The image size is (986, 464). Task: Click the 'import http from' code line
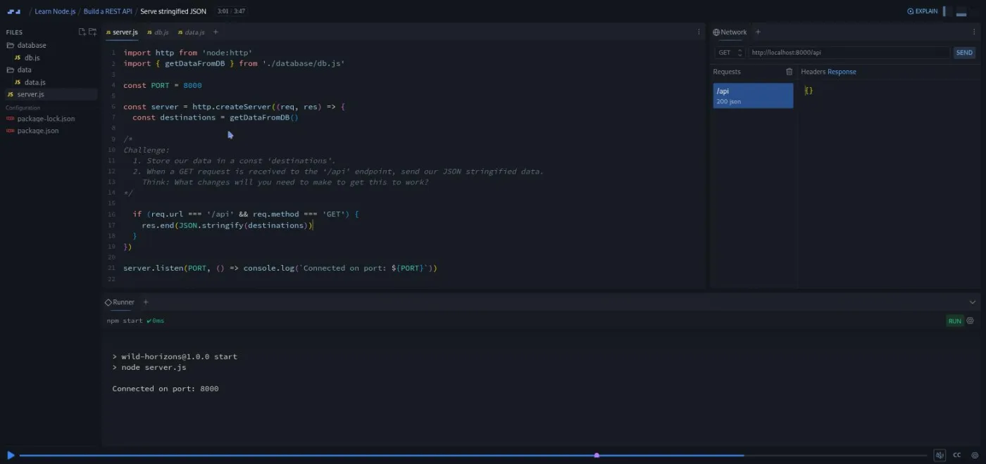(187, 53)
